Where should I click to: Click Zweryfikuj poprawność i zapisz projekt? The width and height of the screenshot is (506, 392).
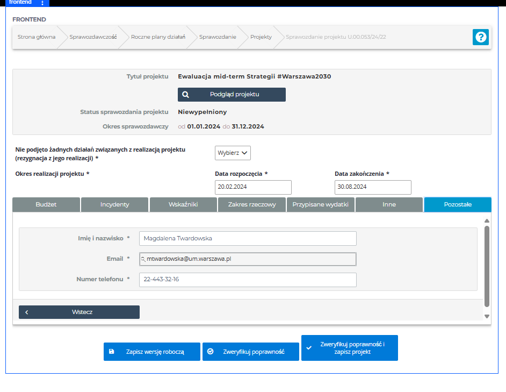[x=350, y=348]
